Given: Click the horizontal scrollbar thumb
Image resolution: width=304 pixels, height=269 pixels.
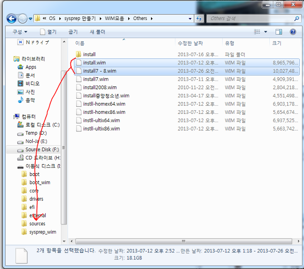Looking at the screenshot, I should tap(184, 241).
